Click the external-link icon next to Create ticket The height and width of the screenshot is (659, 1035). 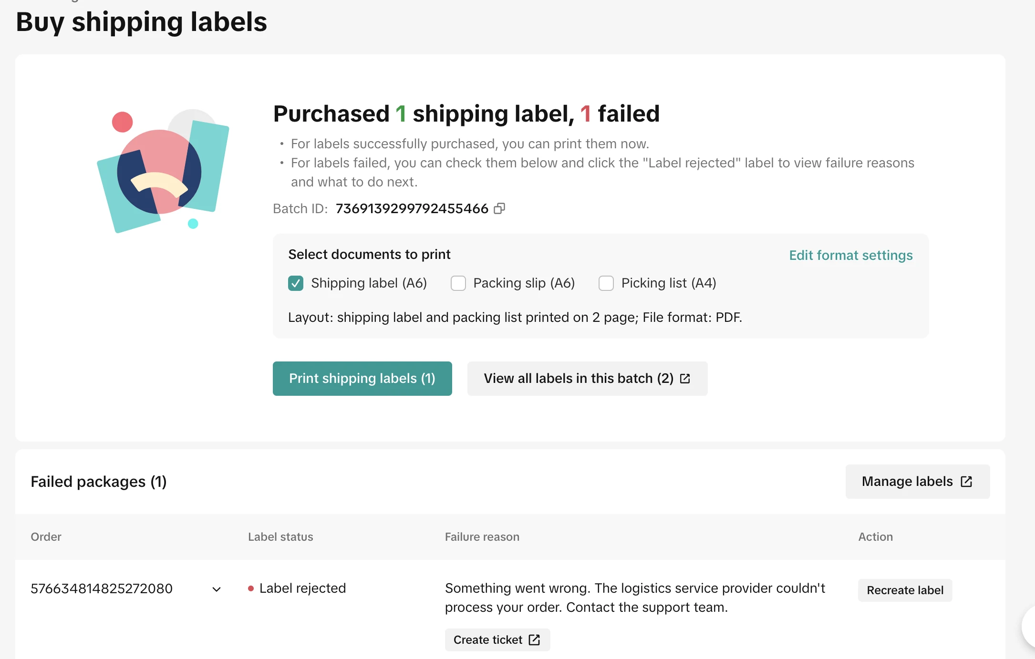click(x=534, y=640)
